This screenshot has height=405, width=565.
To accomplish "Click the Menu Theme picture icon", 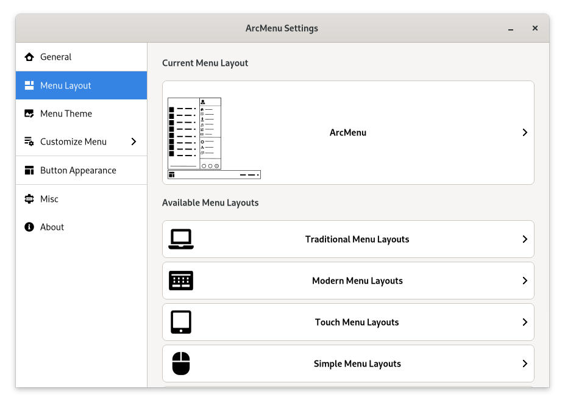I will [x=29, y=114].
